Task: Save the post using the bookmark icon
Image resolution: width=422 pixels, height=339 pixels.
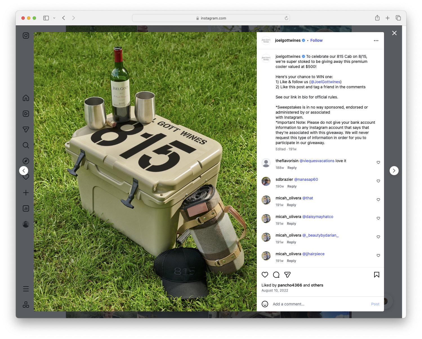Action: pyautogui.click(x=376, y=274)
